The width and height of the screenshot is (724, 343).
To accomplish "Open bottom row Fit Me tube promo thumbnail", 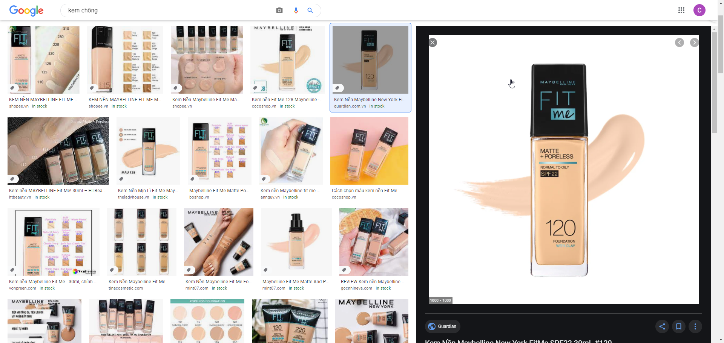I will pos(44,321).
